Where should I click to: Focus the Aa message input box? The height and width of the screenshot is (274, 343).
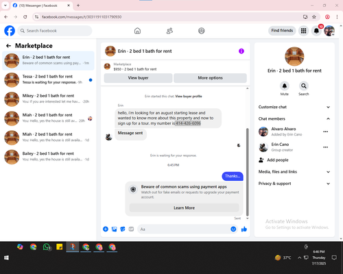184,229
